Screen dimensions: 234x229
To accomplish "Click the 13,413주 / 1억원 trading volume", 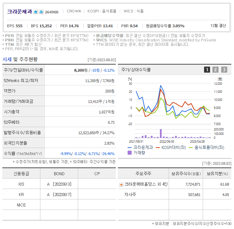I will [x=101, y=102].
